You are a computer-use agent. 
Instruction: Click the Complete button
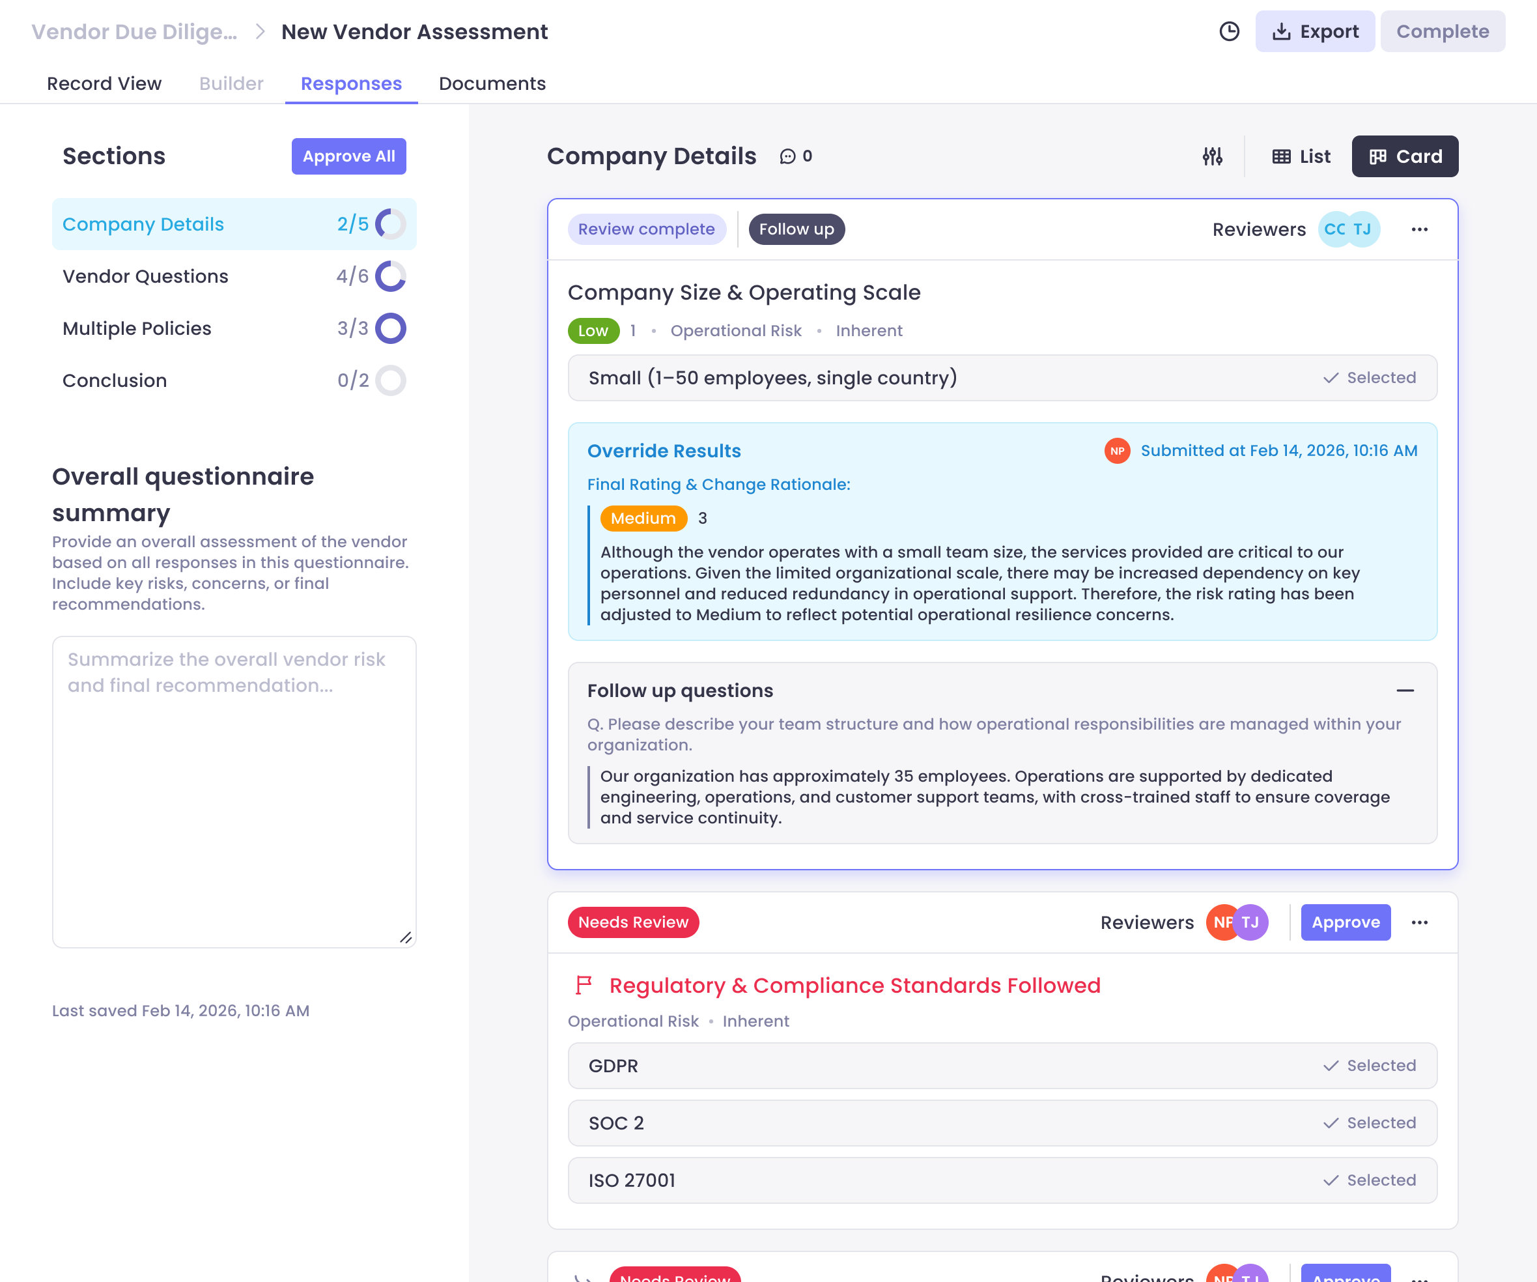[1442, 31]
